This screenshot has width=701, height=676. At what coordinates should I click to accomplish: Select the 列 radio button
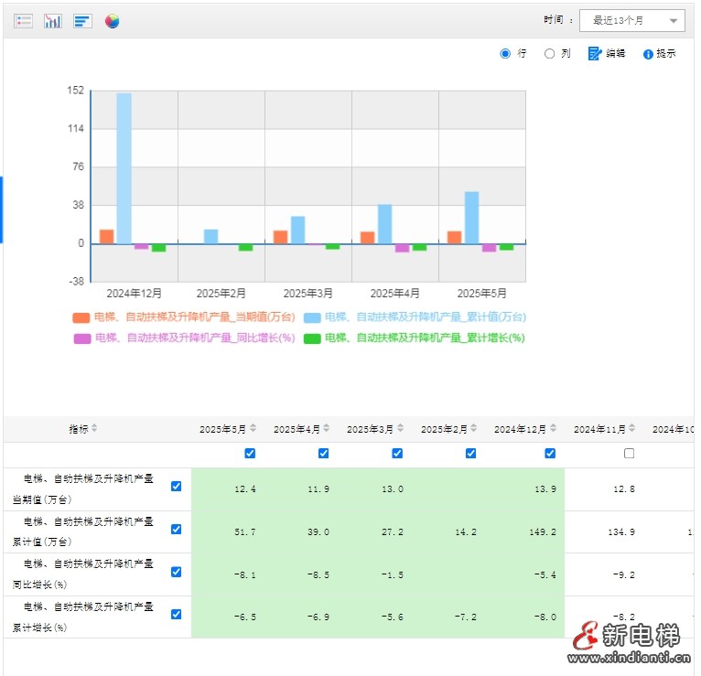[x=549, y=53]
